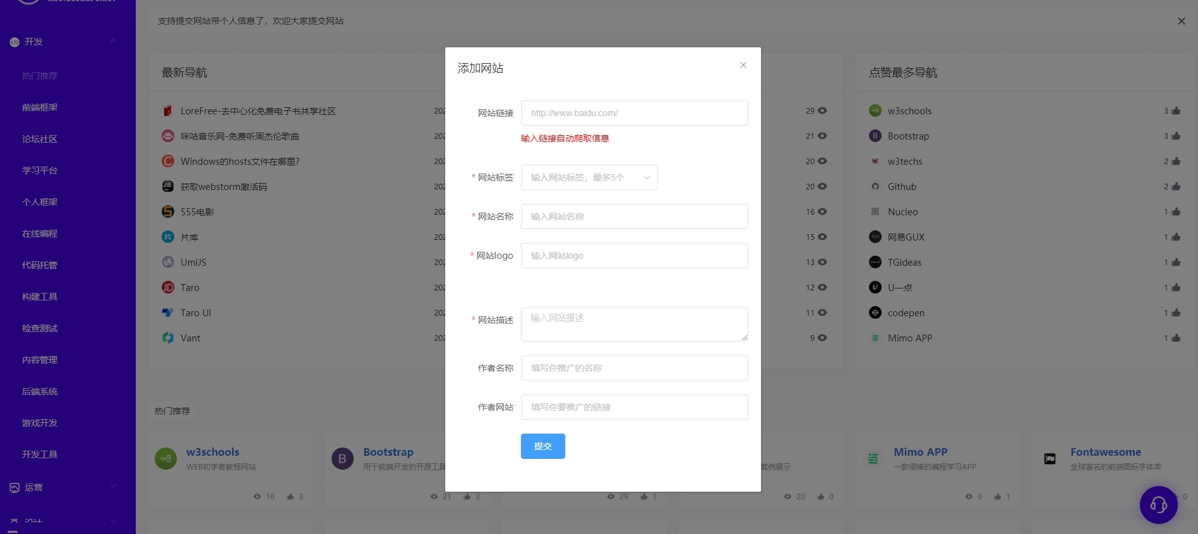Image resolution: width=1198 pixels, height=534 pixels.
Task: Focus the 网站描述 textarea
Action: point(634,324)
